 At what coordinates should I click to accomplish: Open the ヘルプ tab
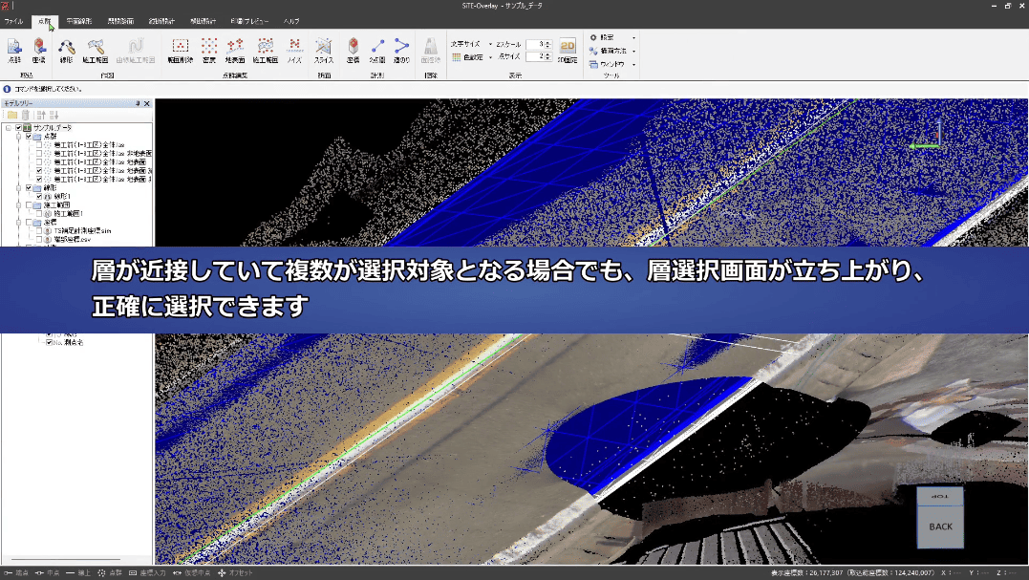(x=292, y=22)
